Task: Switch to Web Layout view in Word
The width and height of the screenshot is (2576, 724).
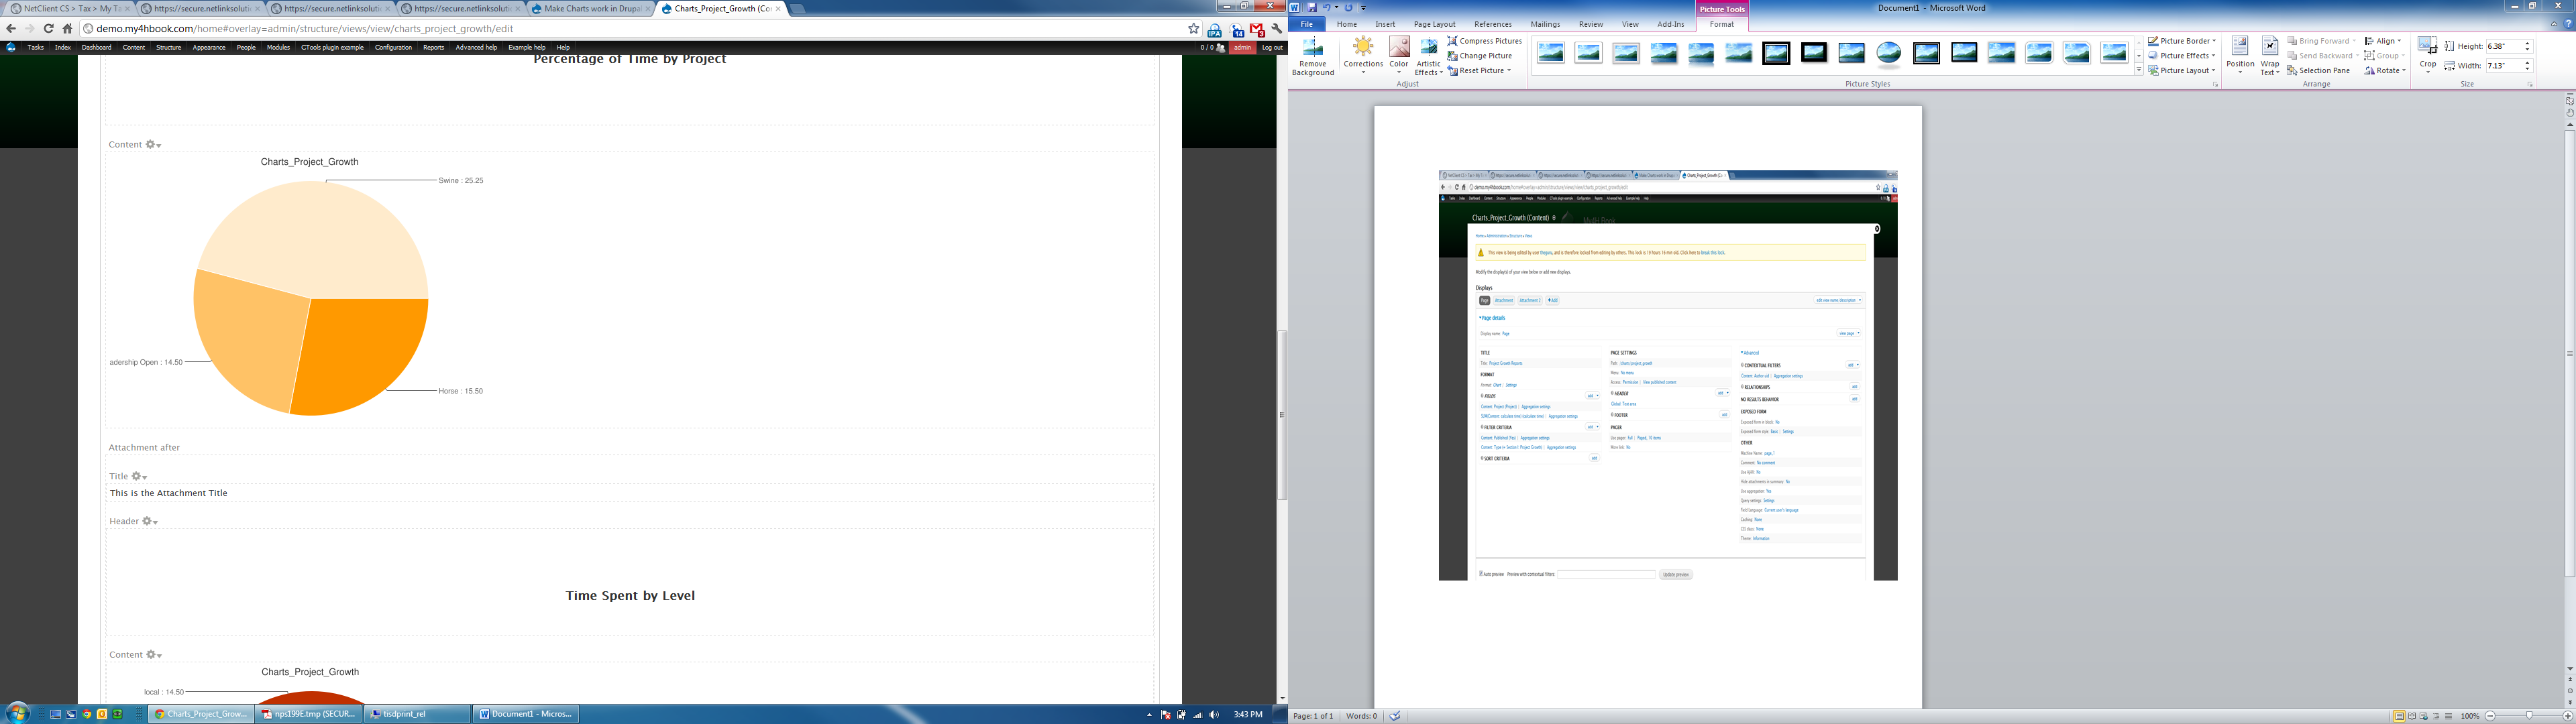Action: pos(2423,716)
